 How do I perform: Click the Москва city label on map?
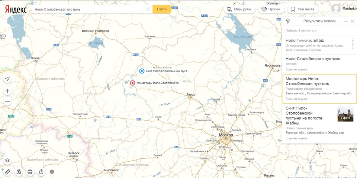[226, 135]
